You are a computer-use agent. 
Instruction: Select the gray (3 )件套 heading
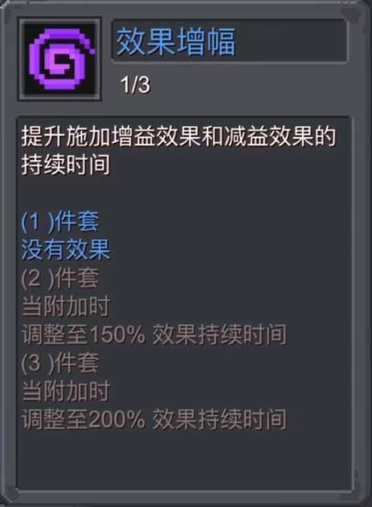[60, 363]
